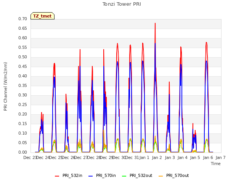The image size is (244, 183).
Task: Click the blue PRI_570in legend swatch
Action: coord(91,176)
